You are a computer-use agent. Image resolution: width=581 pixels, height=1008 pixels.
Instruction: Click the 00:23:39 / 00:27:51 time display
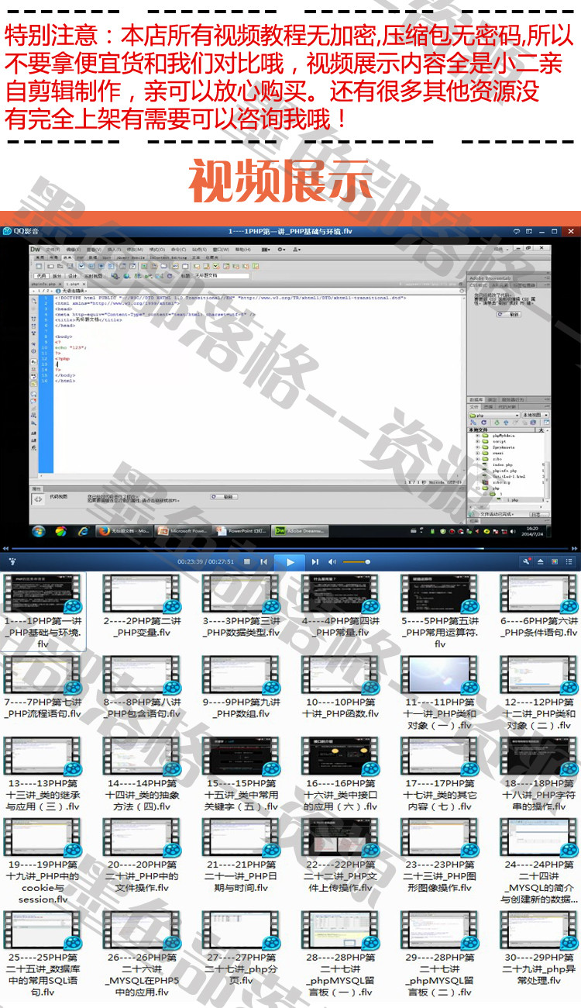click(x=205, y=561)
